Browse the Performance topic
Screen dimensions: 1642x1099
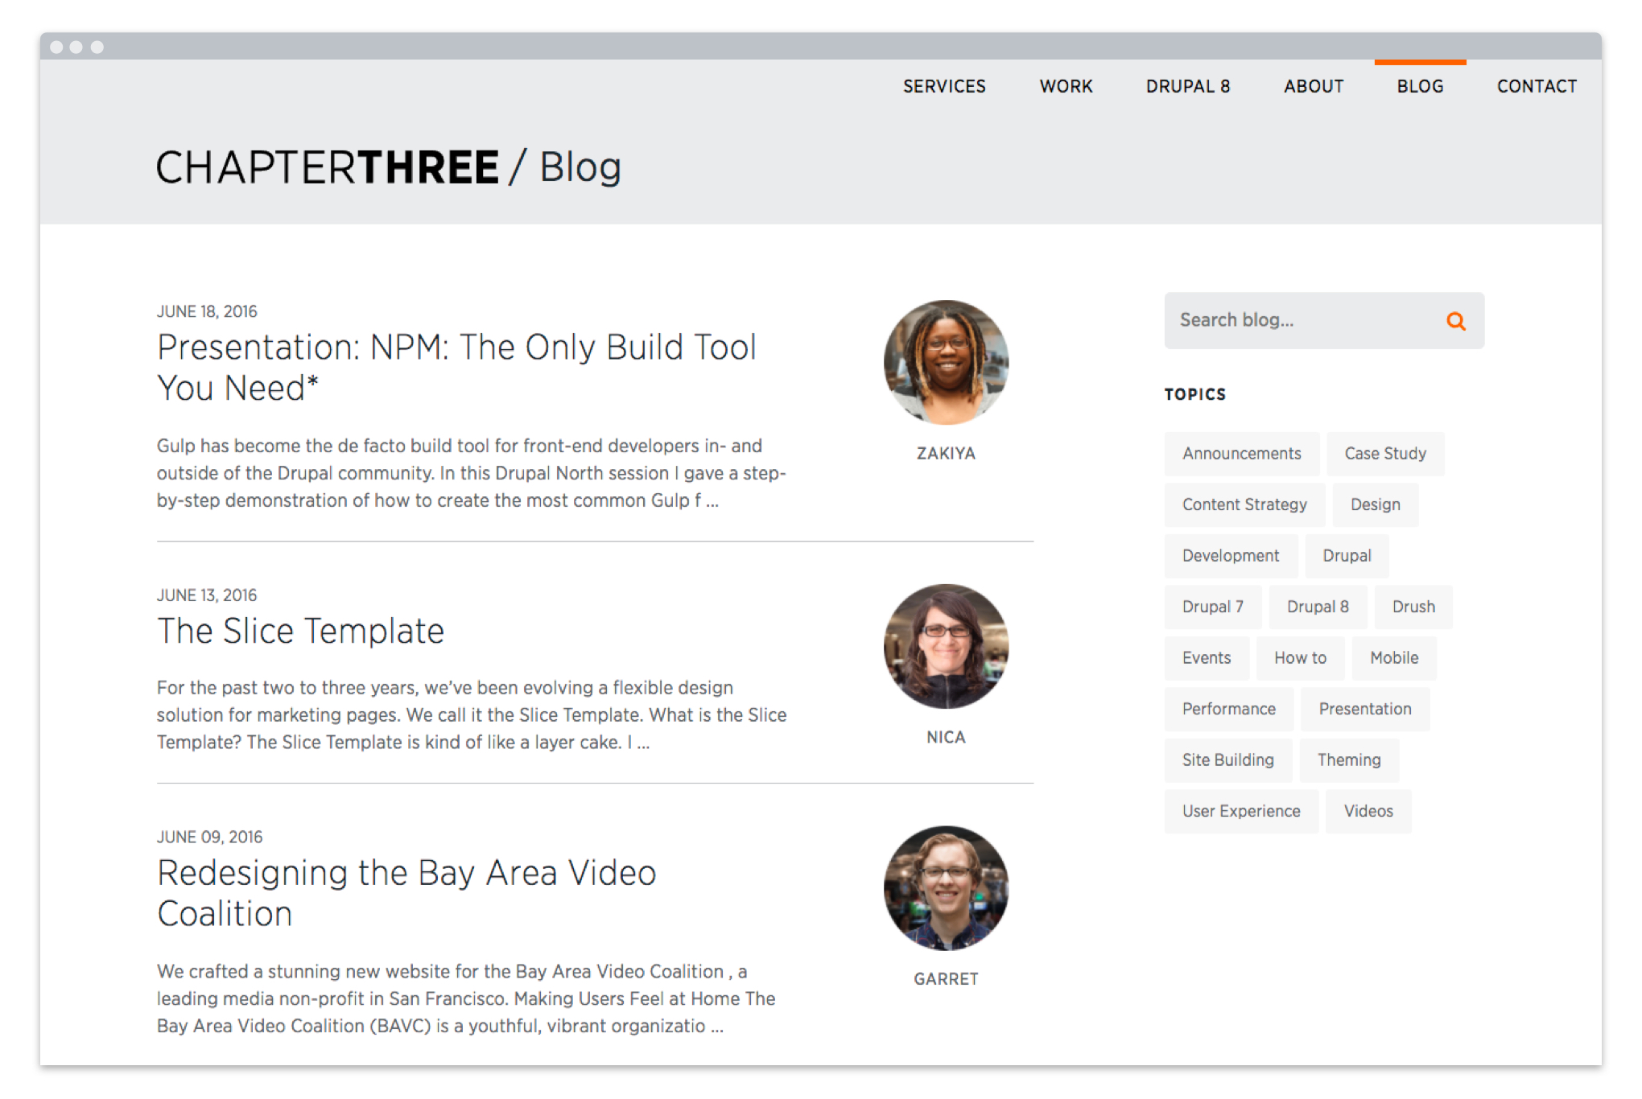tap(1228, 709)
